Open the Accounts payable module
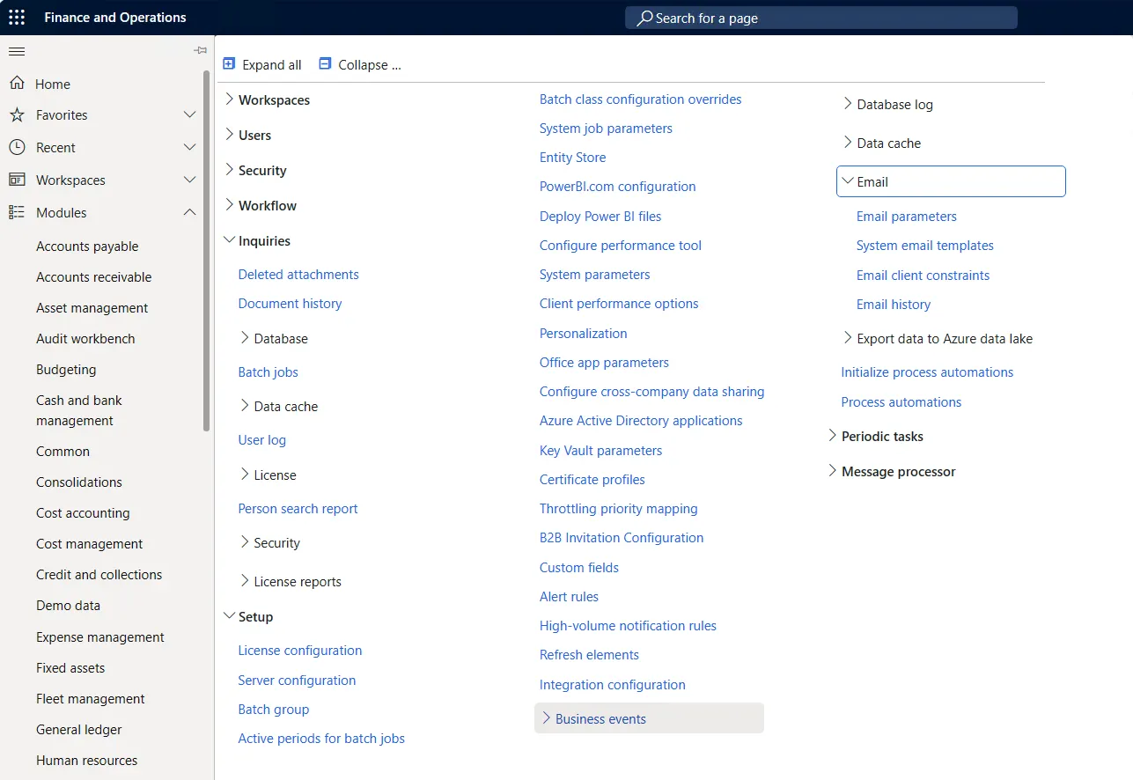The height and width of the screenshot is (780, 1133). 86,246
